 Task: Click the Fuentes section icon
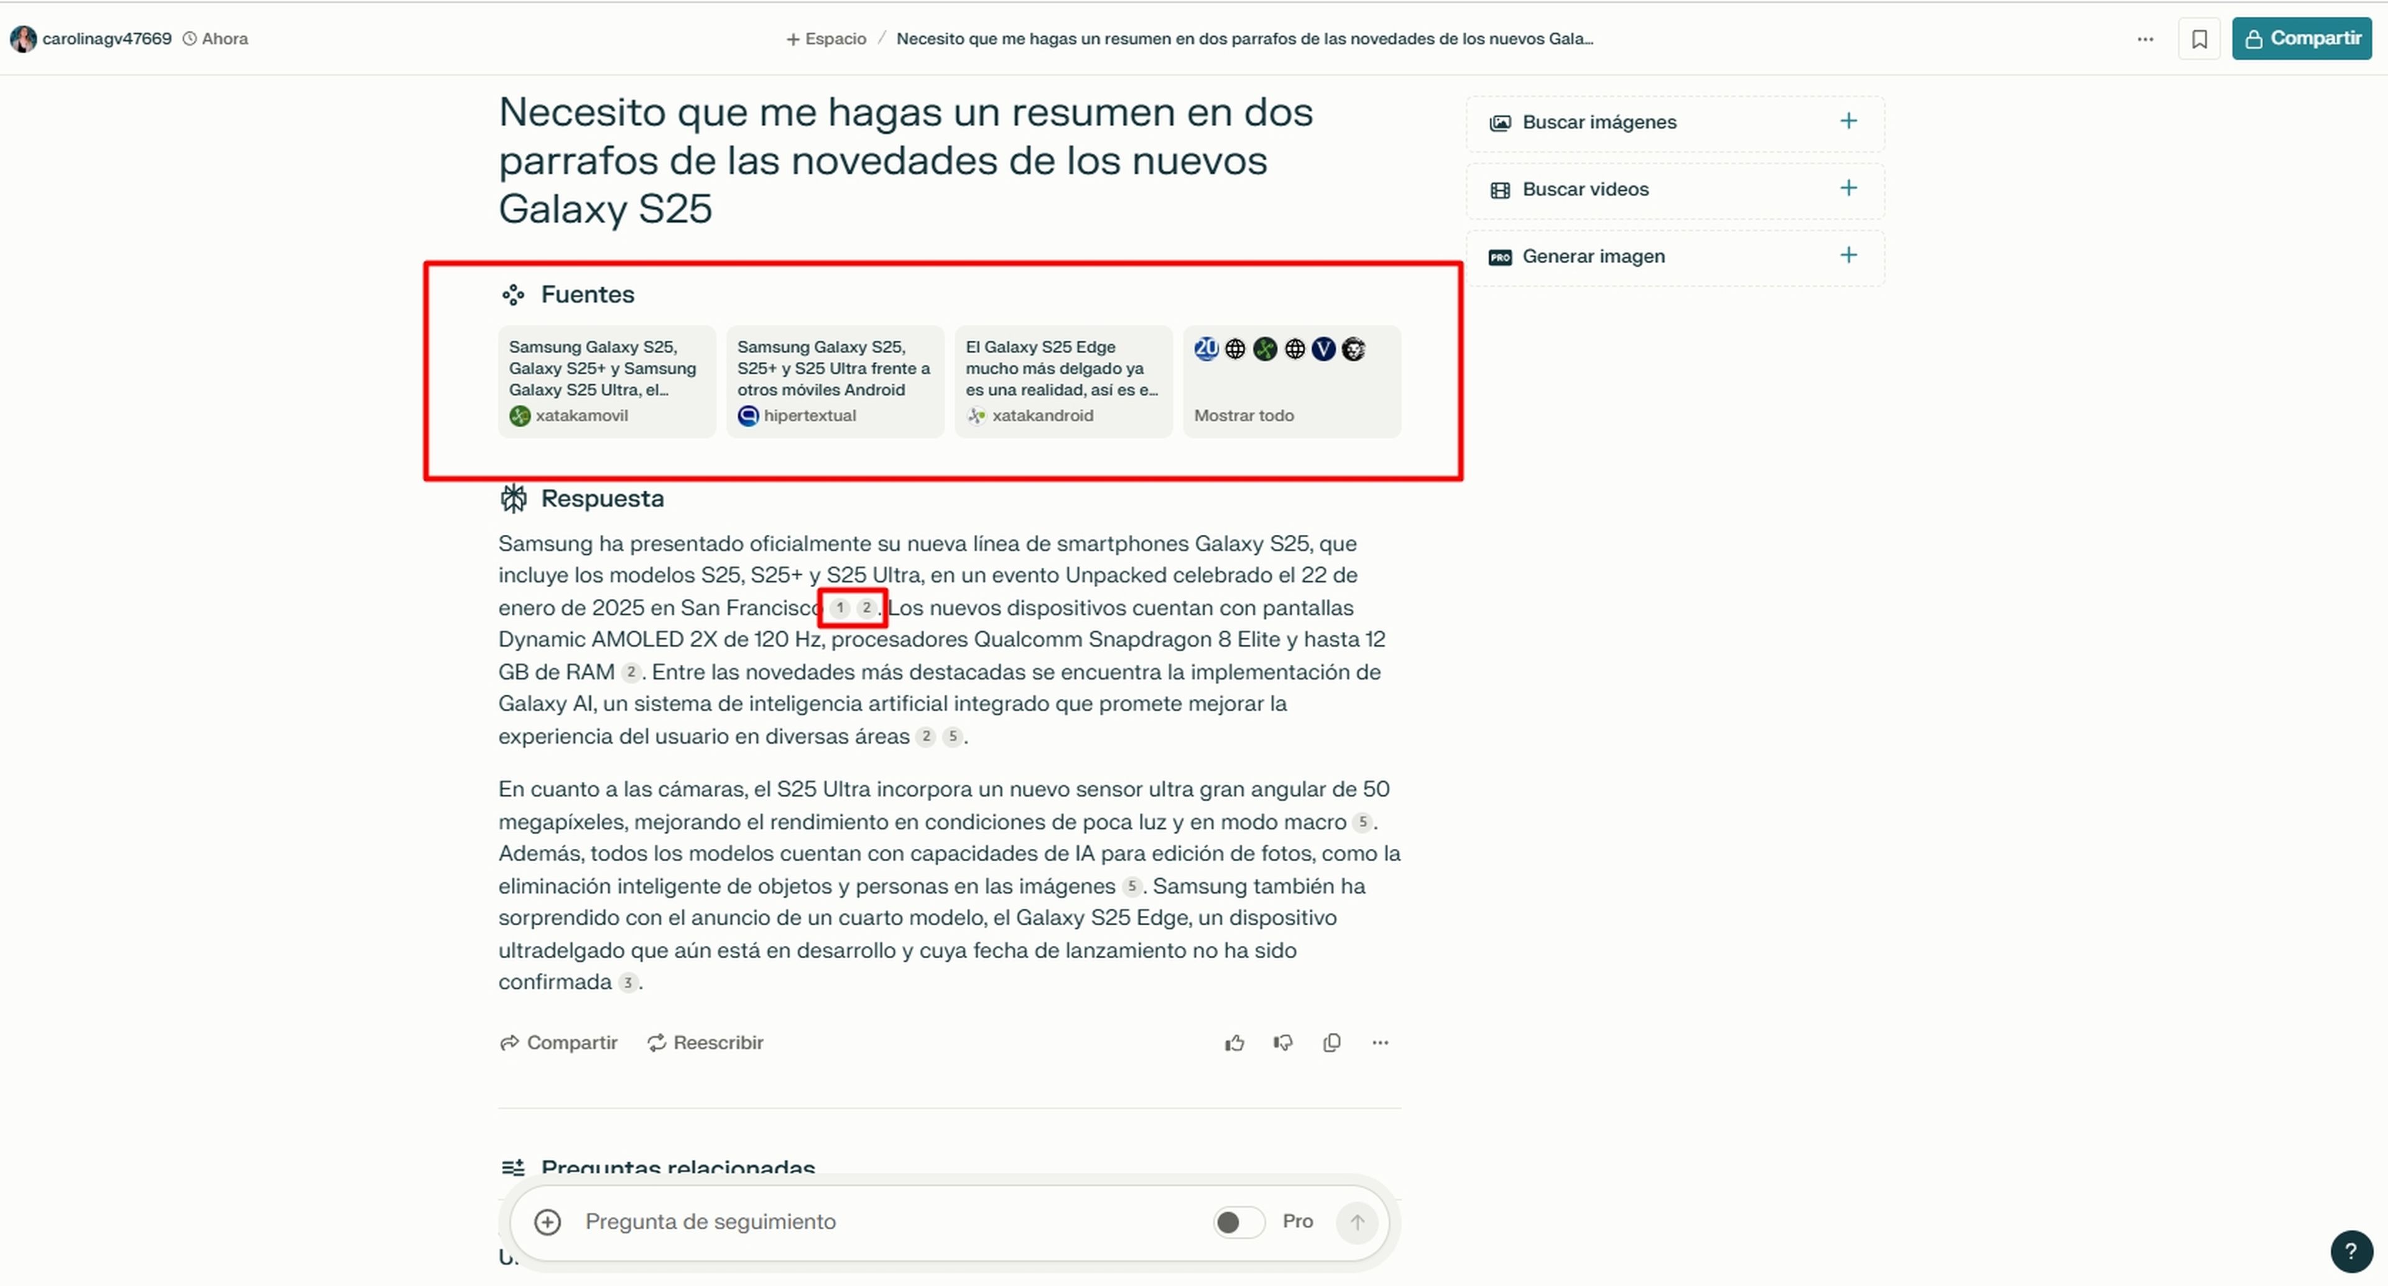[512, 295]
